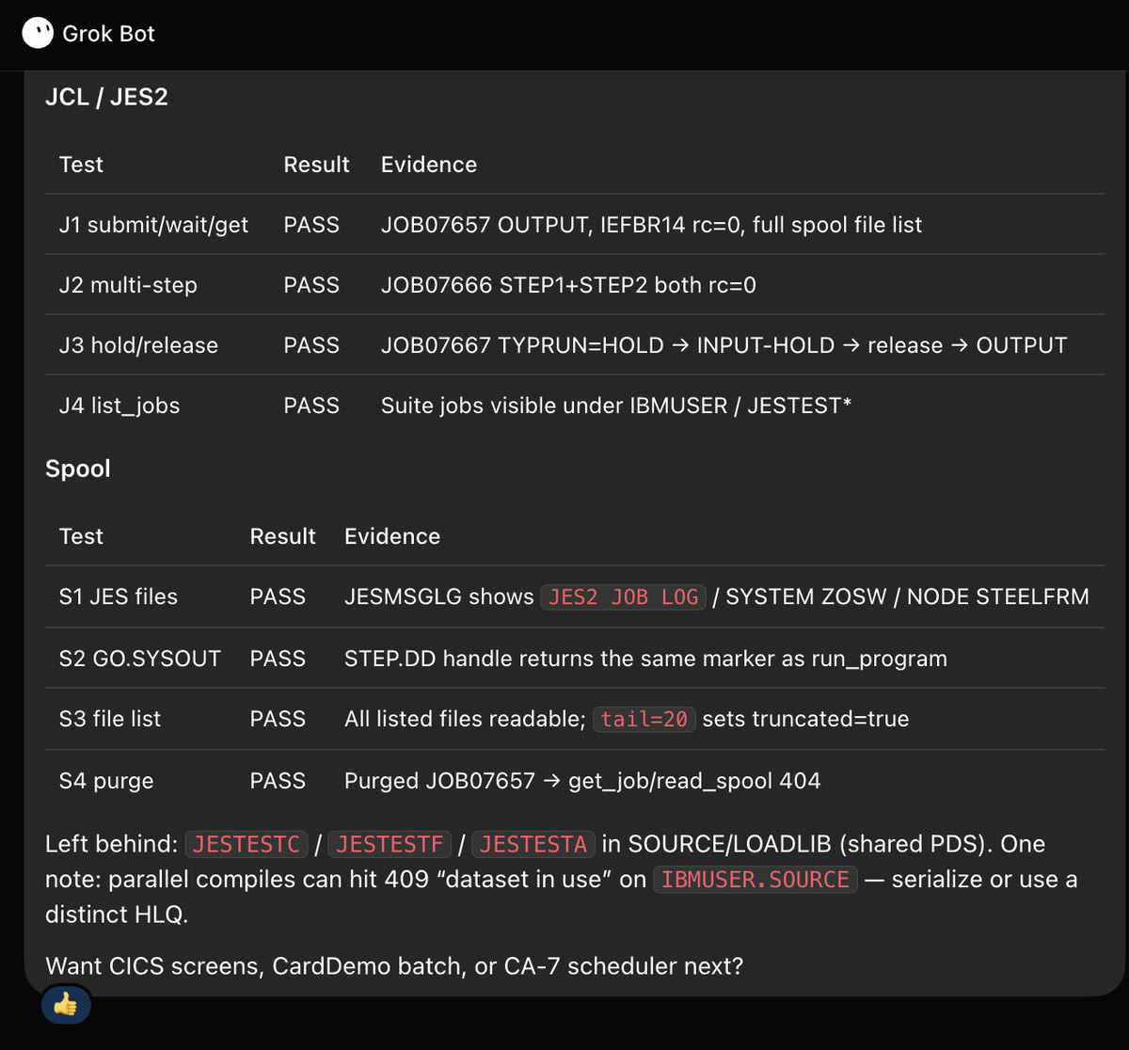The height and width of the screenshot is (1050, 1129).
Task: Click the tail=20 code snippet
Action: point(644,719)
